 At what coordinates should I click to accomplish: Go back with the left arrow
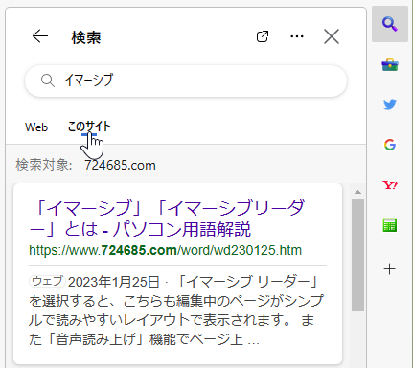pos(40,36)
